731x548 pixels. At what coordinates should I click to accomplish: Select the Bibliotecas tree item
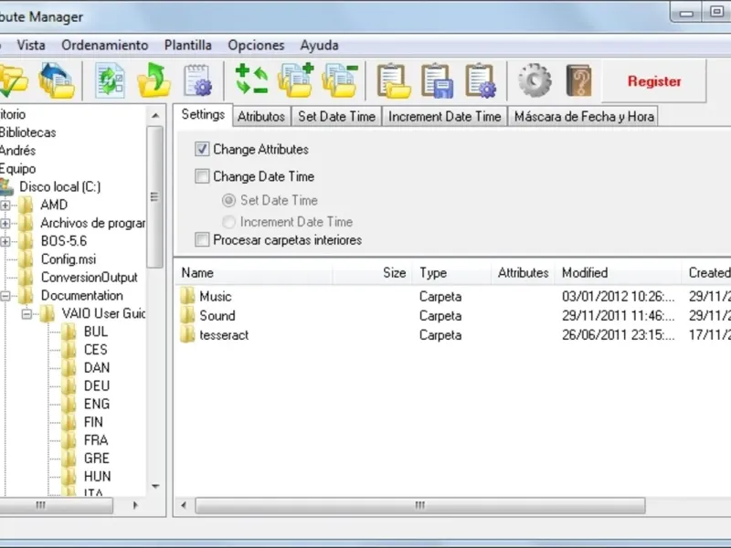tap(27, 132)
